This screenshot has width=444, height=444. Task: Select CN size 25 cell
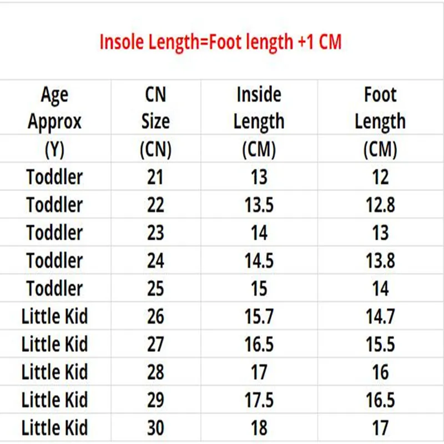155,289
